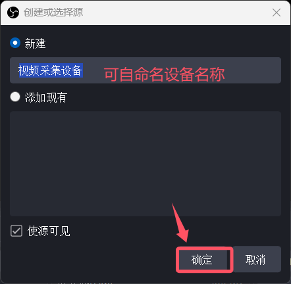
Task: Click the 创建或选择源 title text
Action: tap(53, 12)
